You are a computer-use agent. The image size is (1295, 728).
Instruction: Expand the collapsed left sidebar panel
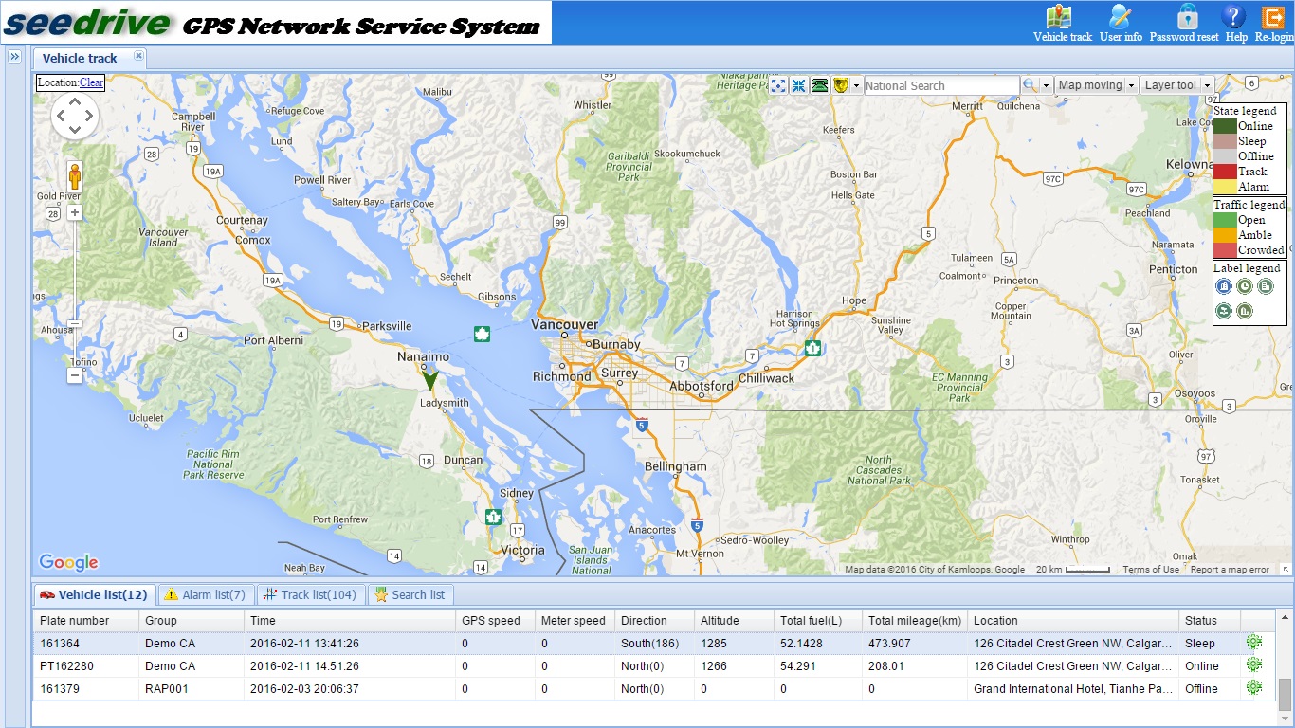pos(15,57)
